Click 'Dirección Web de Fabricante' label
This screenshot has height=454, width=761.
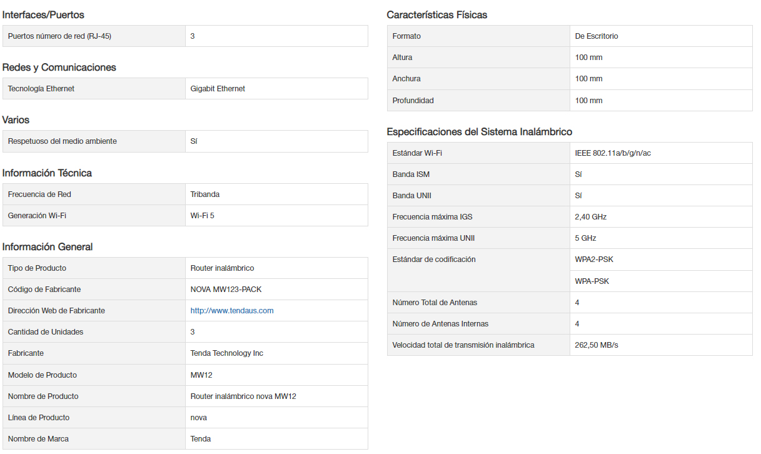pyautogui.click(x=56, y=311)
